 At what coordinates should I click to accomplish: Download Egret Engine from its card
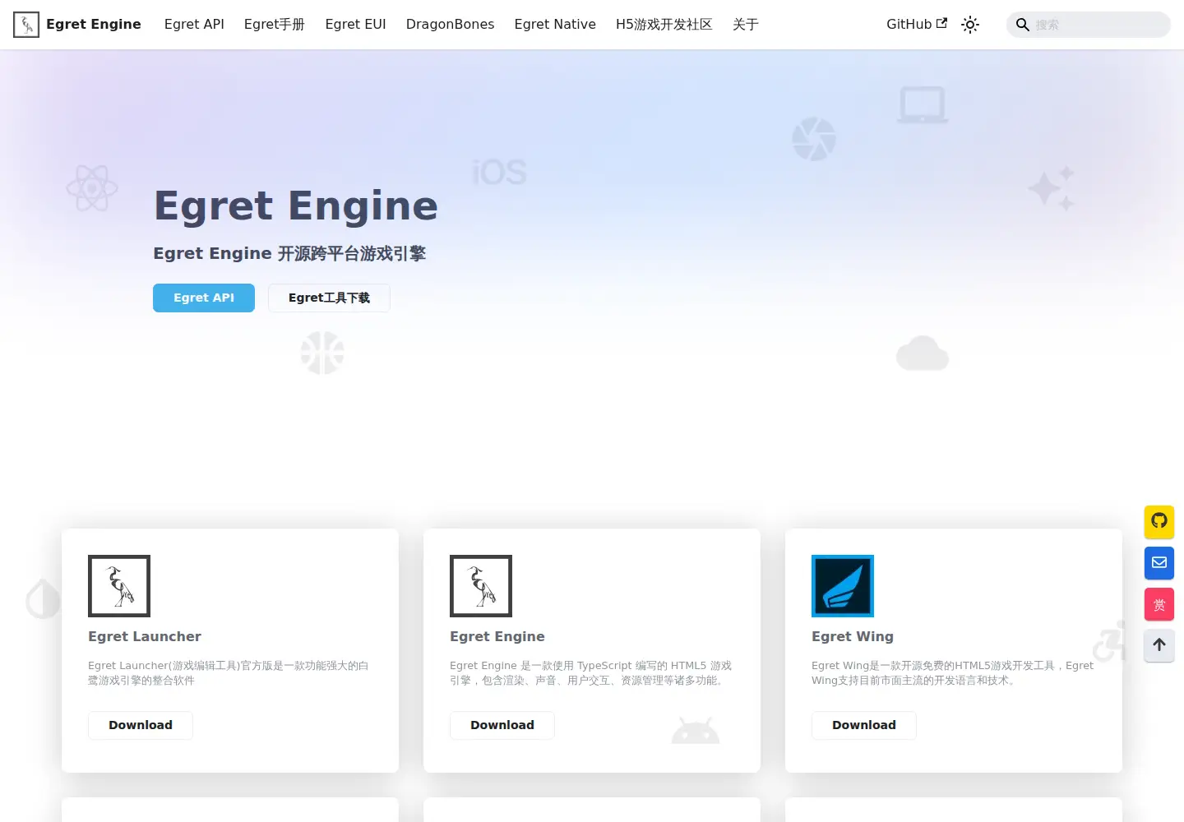click(502, 725)
